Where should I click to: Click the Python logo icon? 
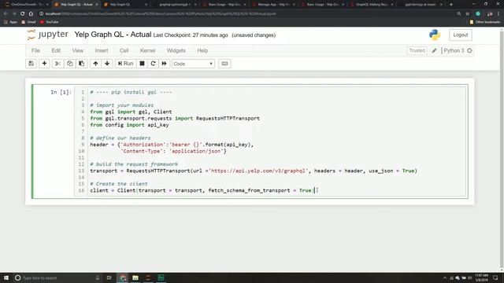435,35
